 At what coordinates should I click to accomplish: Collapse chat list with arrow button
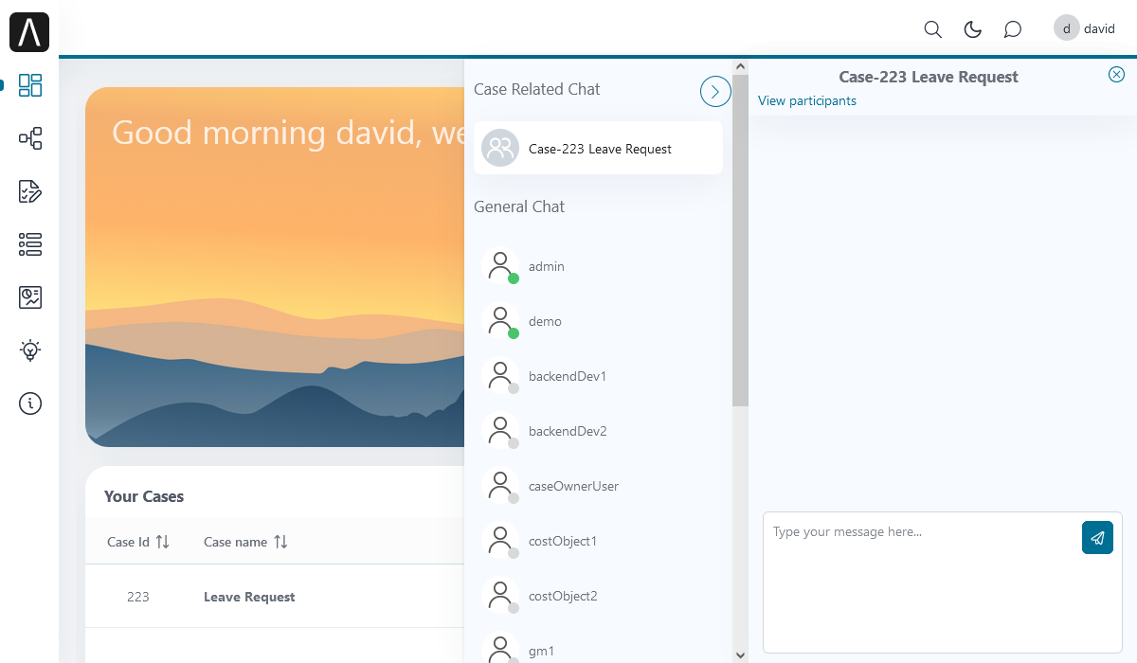(715, 91)
